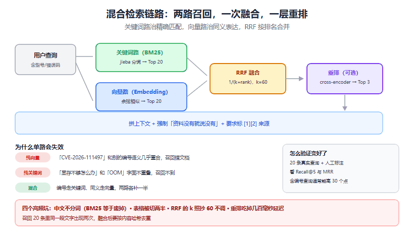This screenshot has width=414, height=237.
Task: Select the line 看 Recall@5 与 MRR
Action: tap(312, 172)
